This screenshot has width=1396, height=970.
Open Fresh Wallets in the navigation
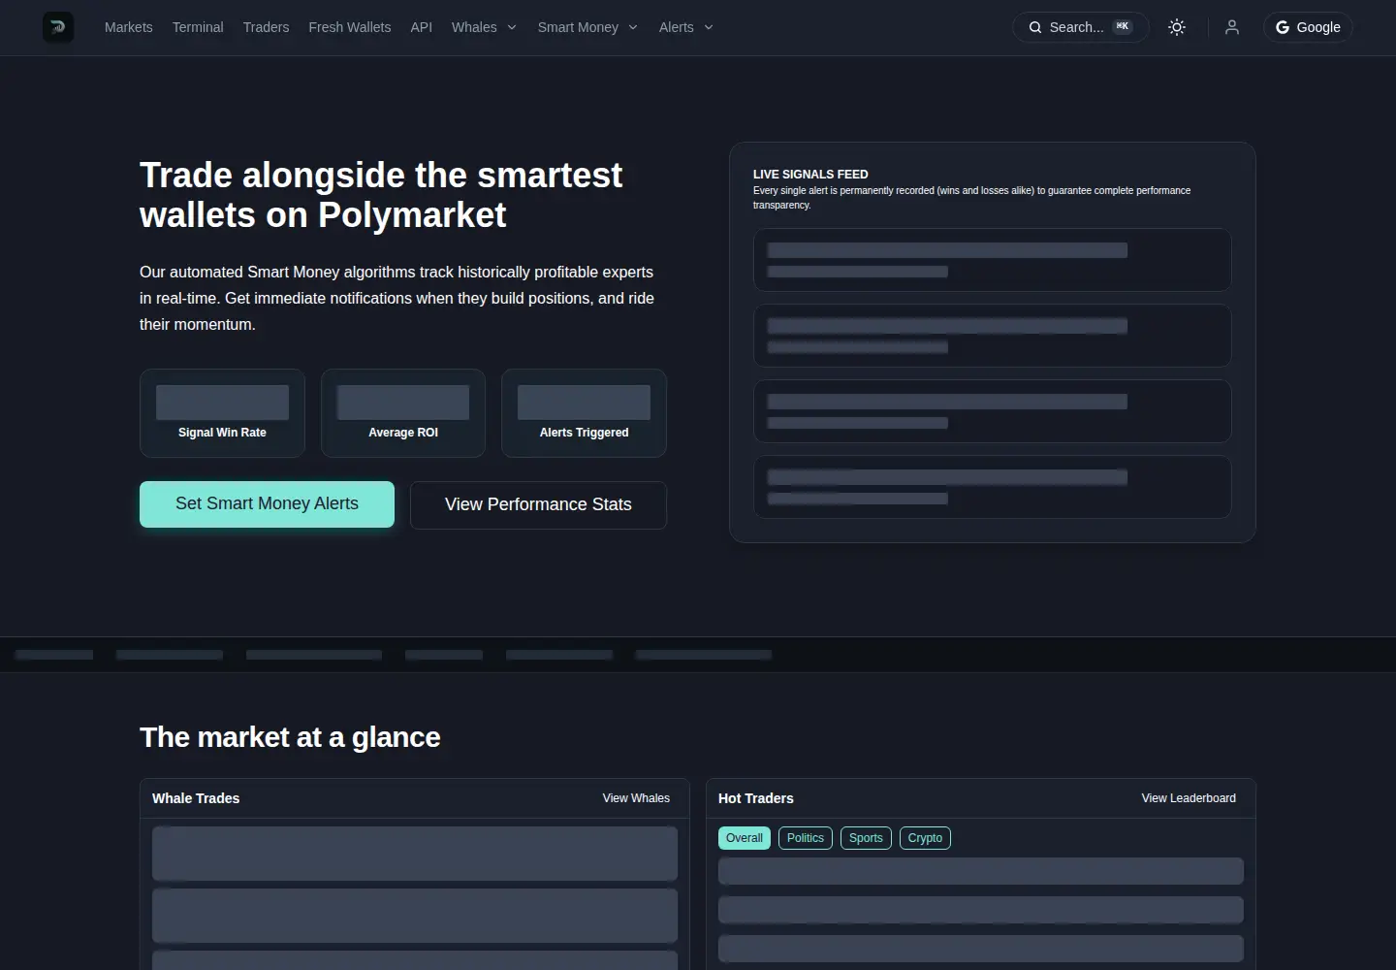[350, 27]
